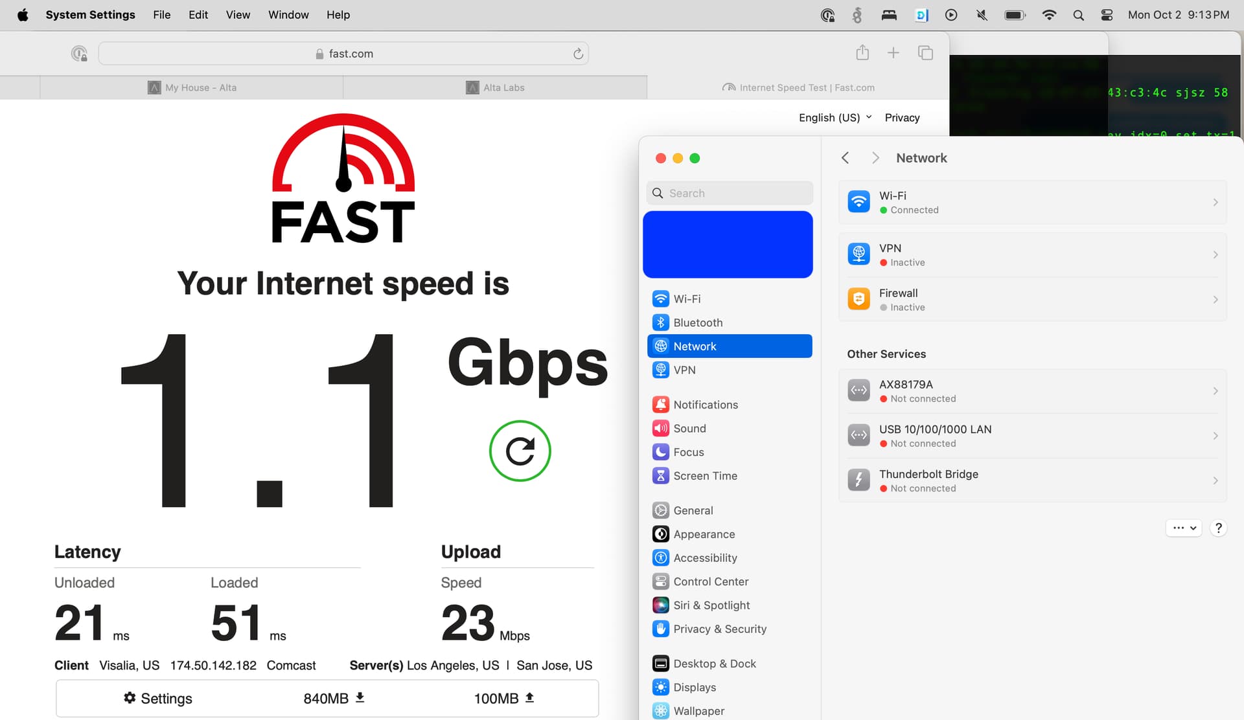Select Wi-Fi in the settings sidebar

pos(730,298)
